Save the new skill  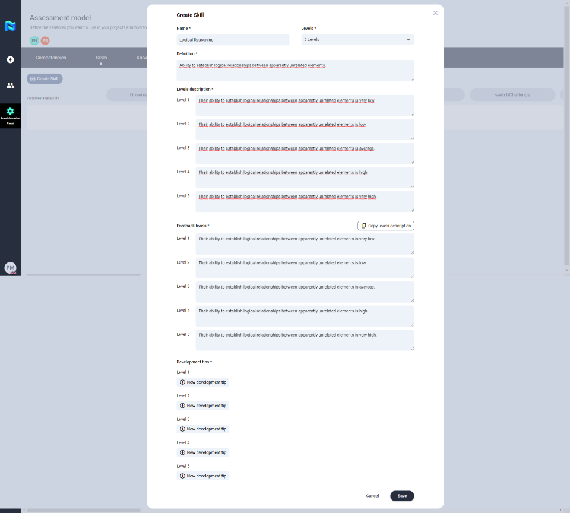point(402,496)
